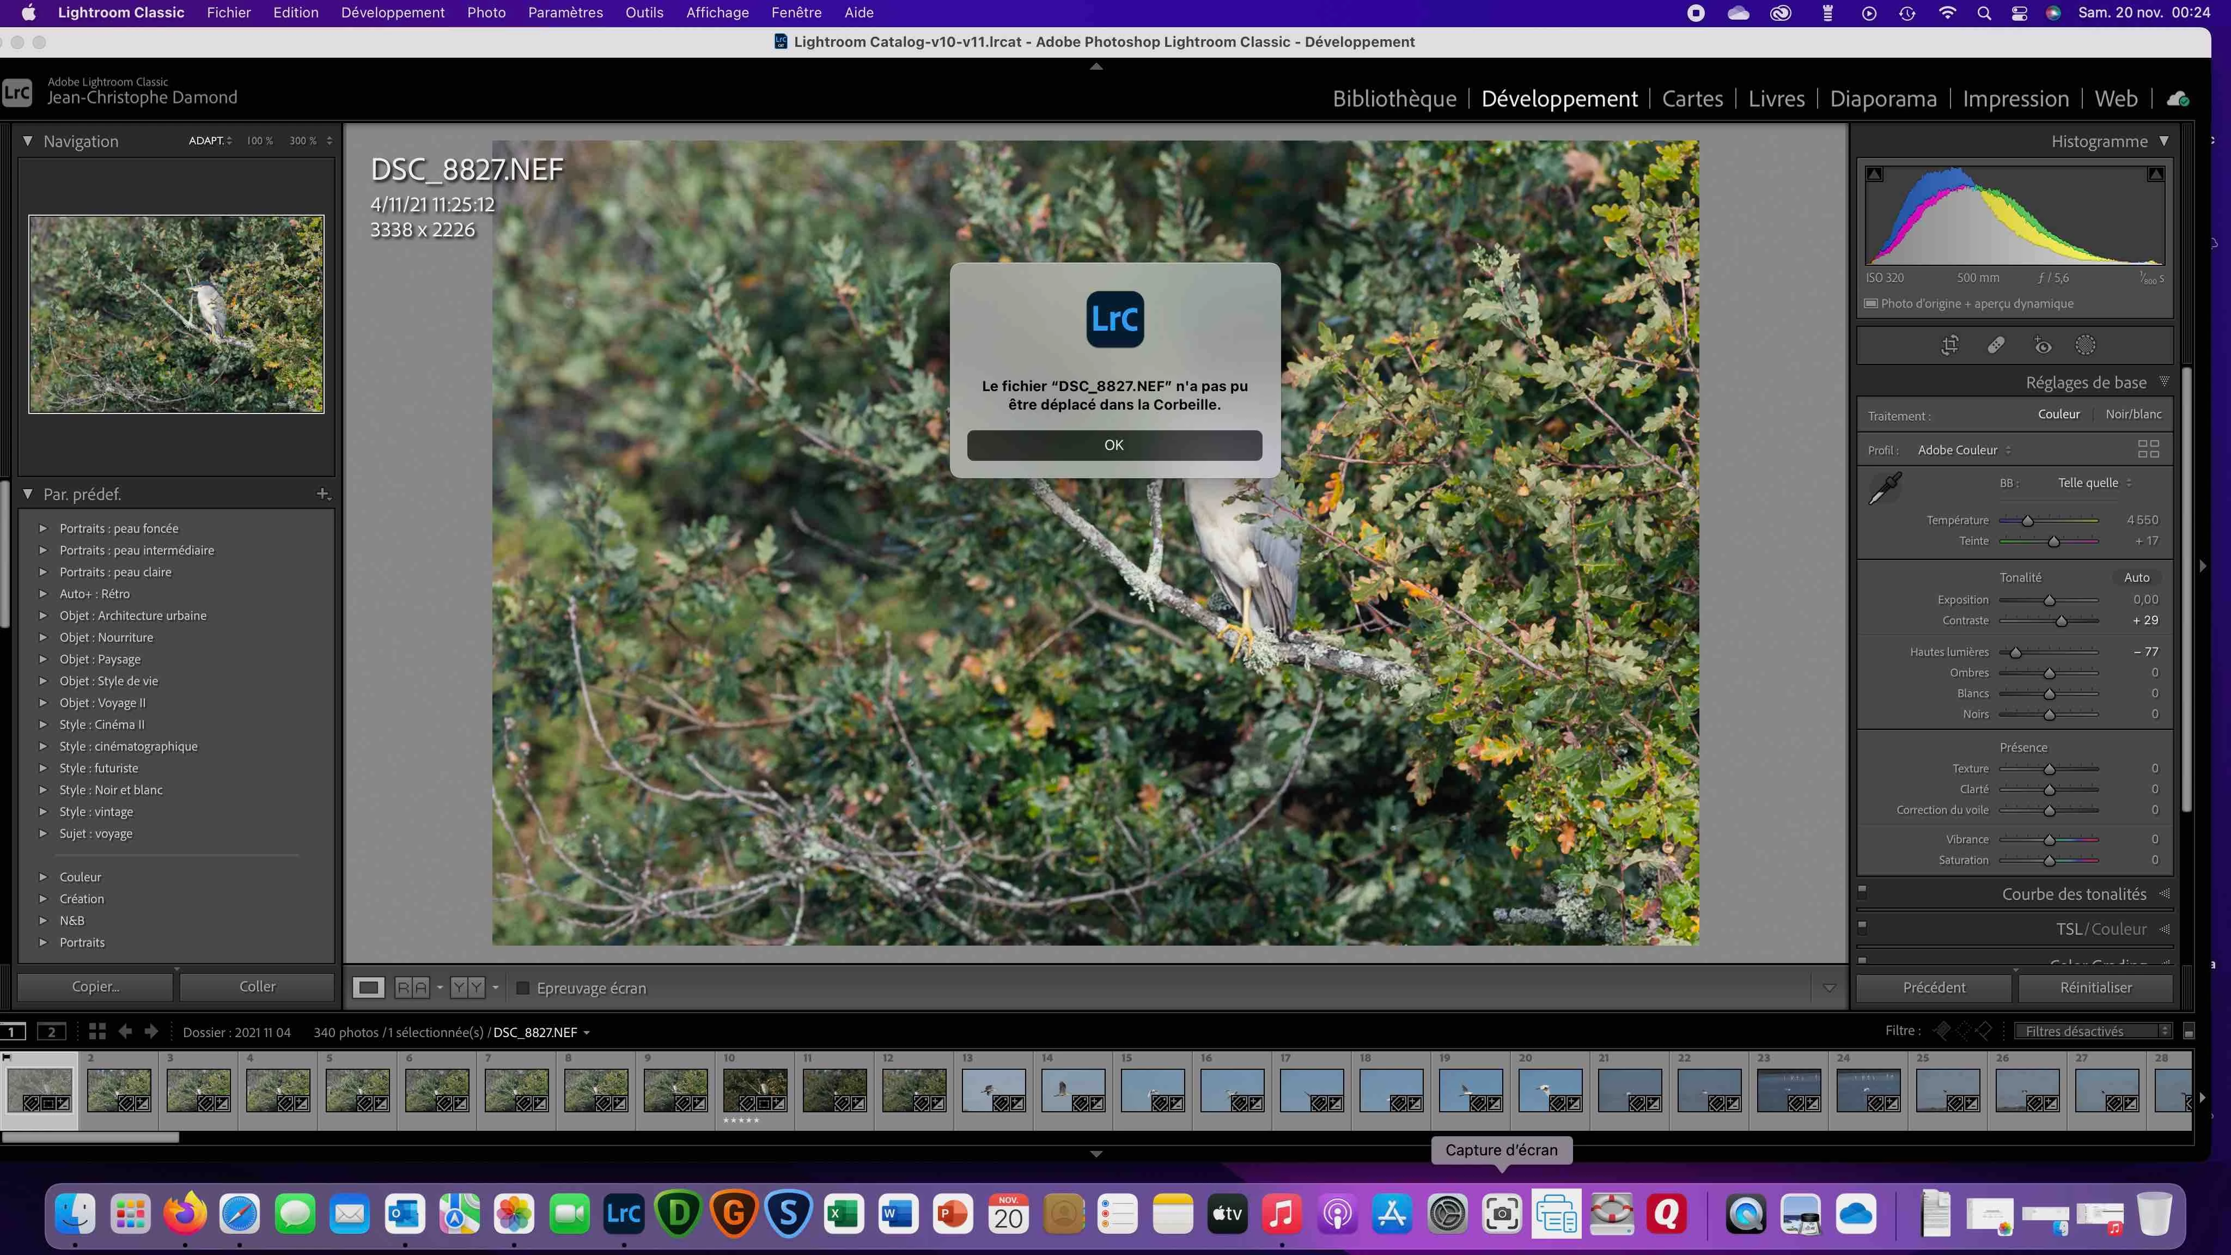
Task: Select the Crop overlay tool icon
Action: pyautogui.click(x=1949, y=345)
